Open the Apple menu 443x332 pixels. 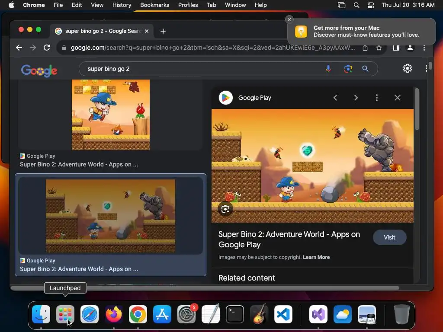(x=11, y=5)
